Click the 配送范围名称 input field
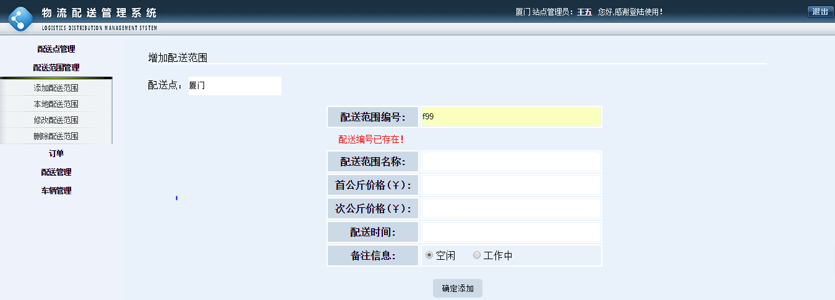 [x=511, y=161]
